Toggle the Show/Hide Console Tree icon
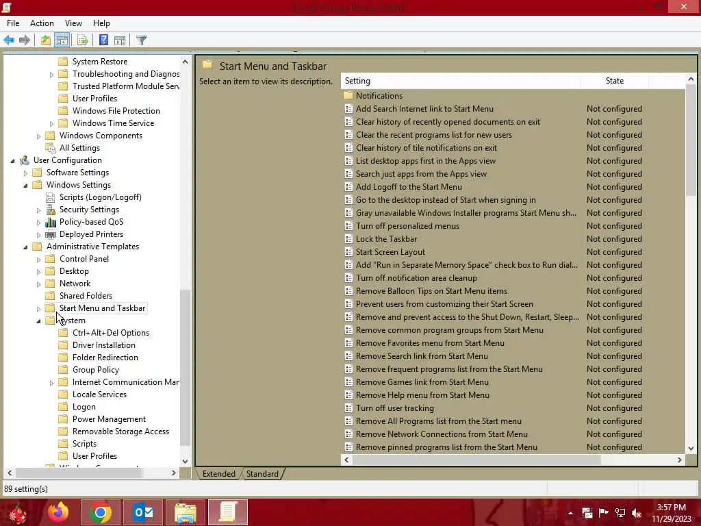 pos(62,40)
